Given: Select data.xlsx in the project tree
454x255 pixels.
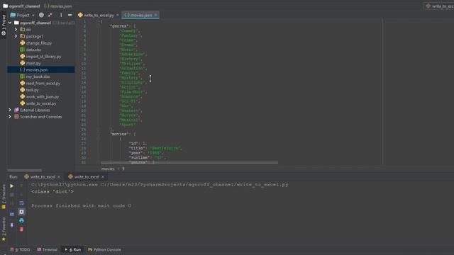Looking at the screenshot, I should (x=33, y=50).
